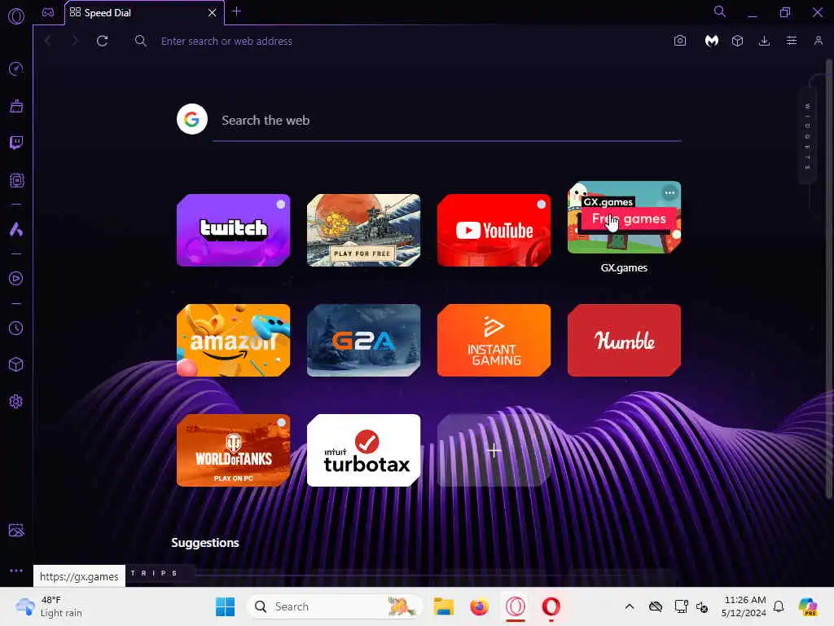Open the World of Tanks tile
Screen dimensions: 834x626
234,450
